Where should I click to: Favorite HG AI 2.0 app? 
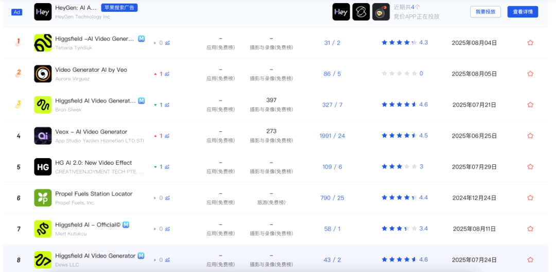point(530,167)
